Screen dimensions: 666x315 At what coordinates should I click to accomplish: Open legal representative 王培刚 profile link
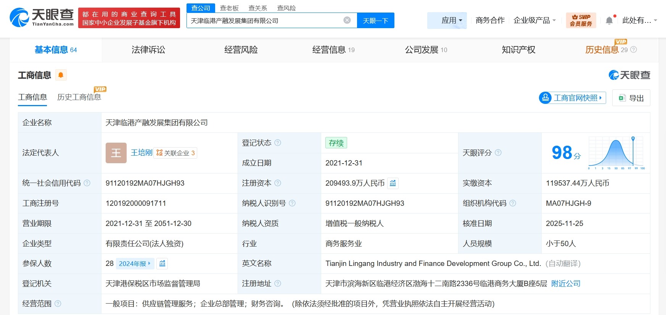[x=142, y=153]
